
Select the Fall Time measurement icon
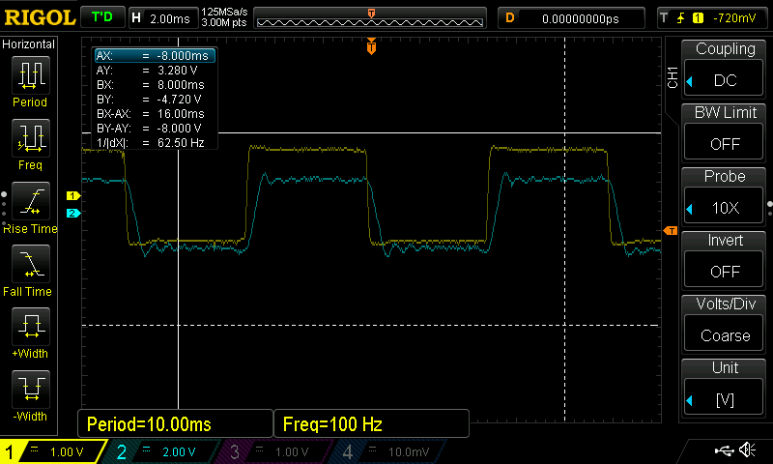31,264
